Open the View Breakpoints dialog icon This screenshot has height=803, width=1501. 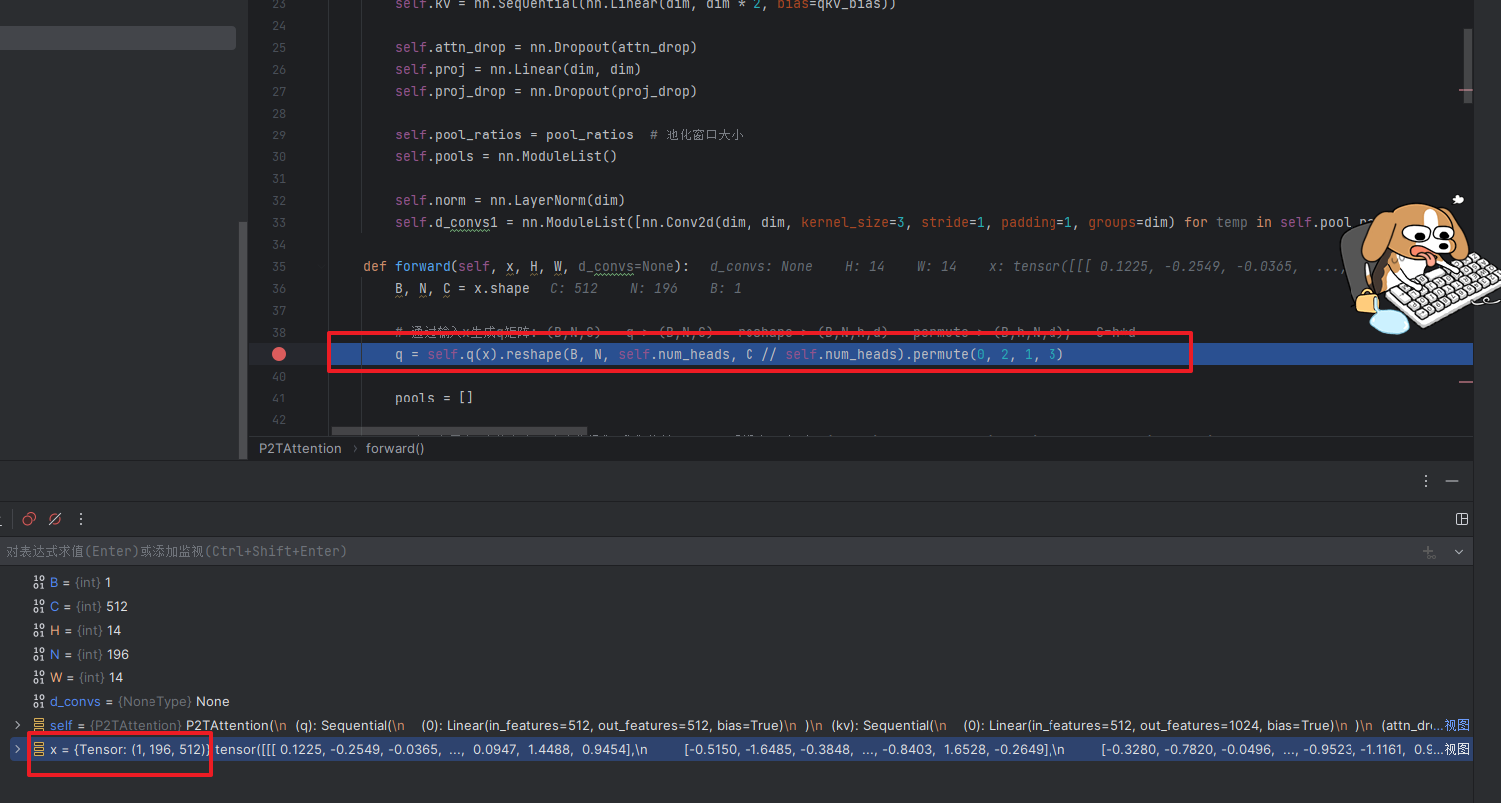point(29,519)
